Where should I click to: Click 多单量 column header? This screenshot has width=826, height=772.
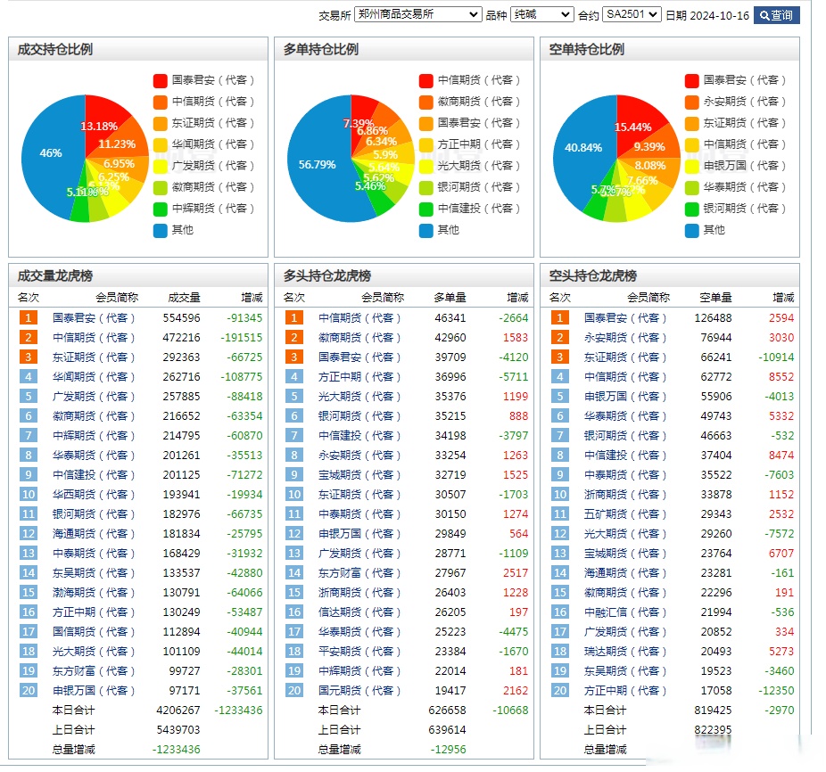coord(450,298)
